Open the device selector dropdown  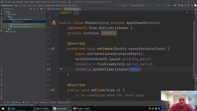(x=138, y=6)
